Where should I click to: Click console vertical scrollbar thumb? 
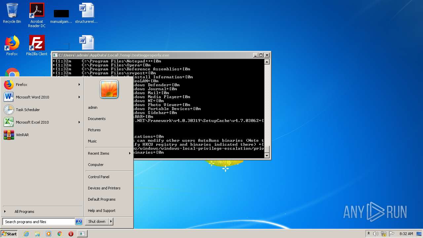coord(267,149)
